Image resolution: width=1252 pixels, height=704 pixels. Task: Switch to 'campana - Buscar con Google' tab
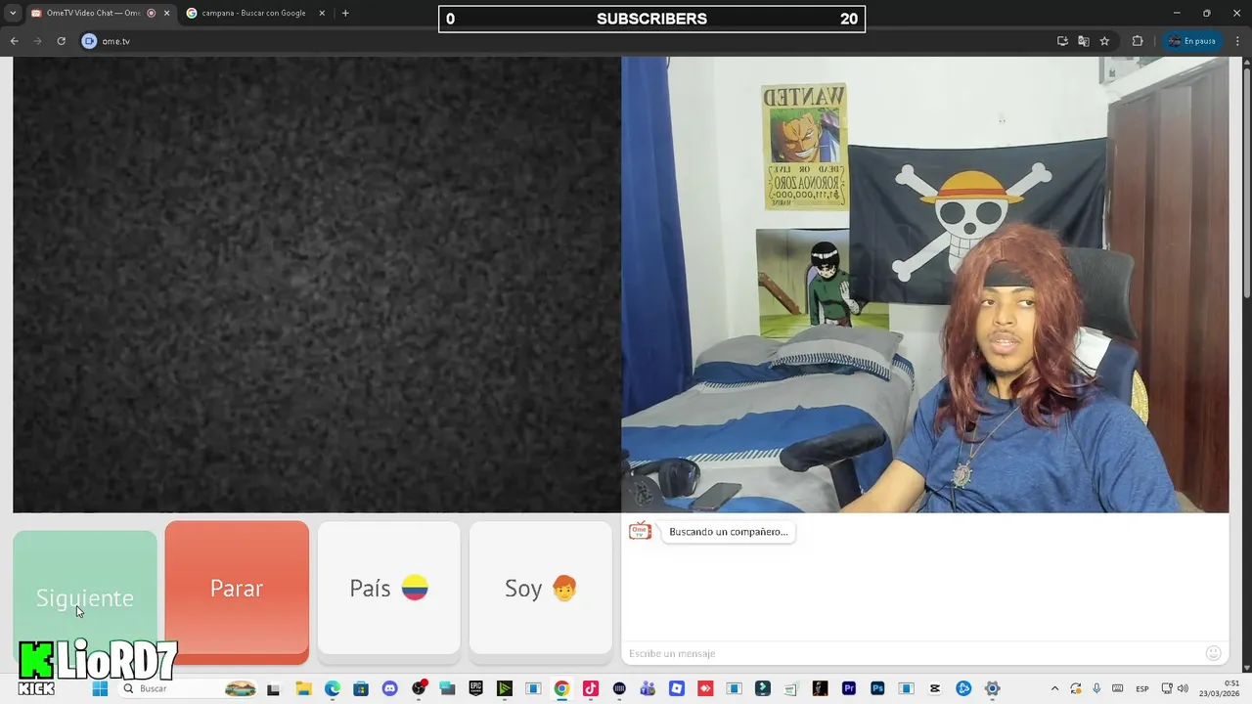click(x=253, y=13)
